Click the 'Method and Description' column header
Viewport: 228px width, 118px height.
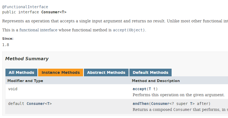(156, 81)
